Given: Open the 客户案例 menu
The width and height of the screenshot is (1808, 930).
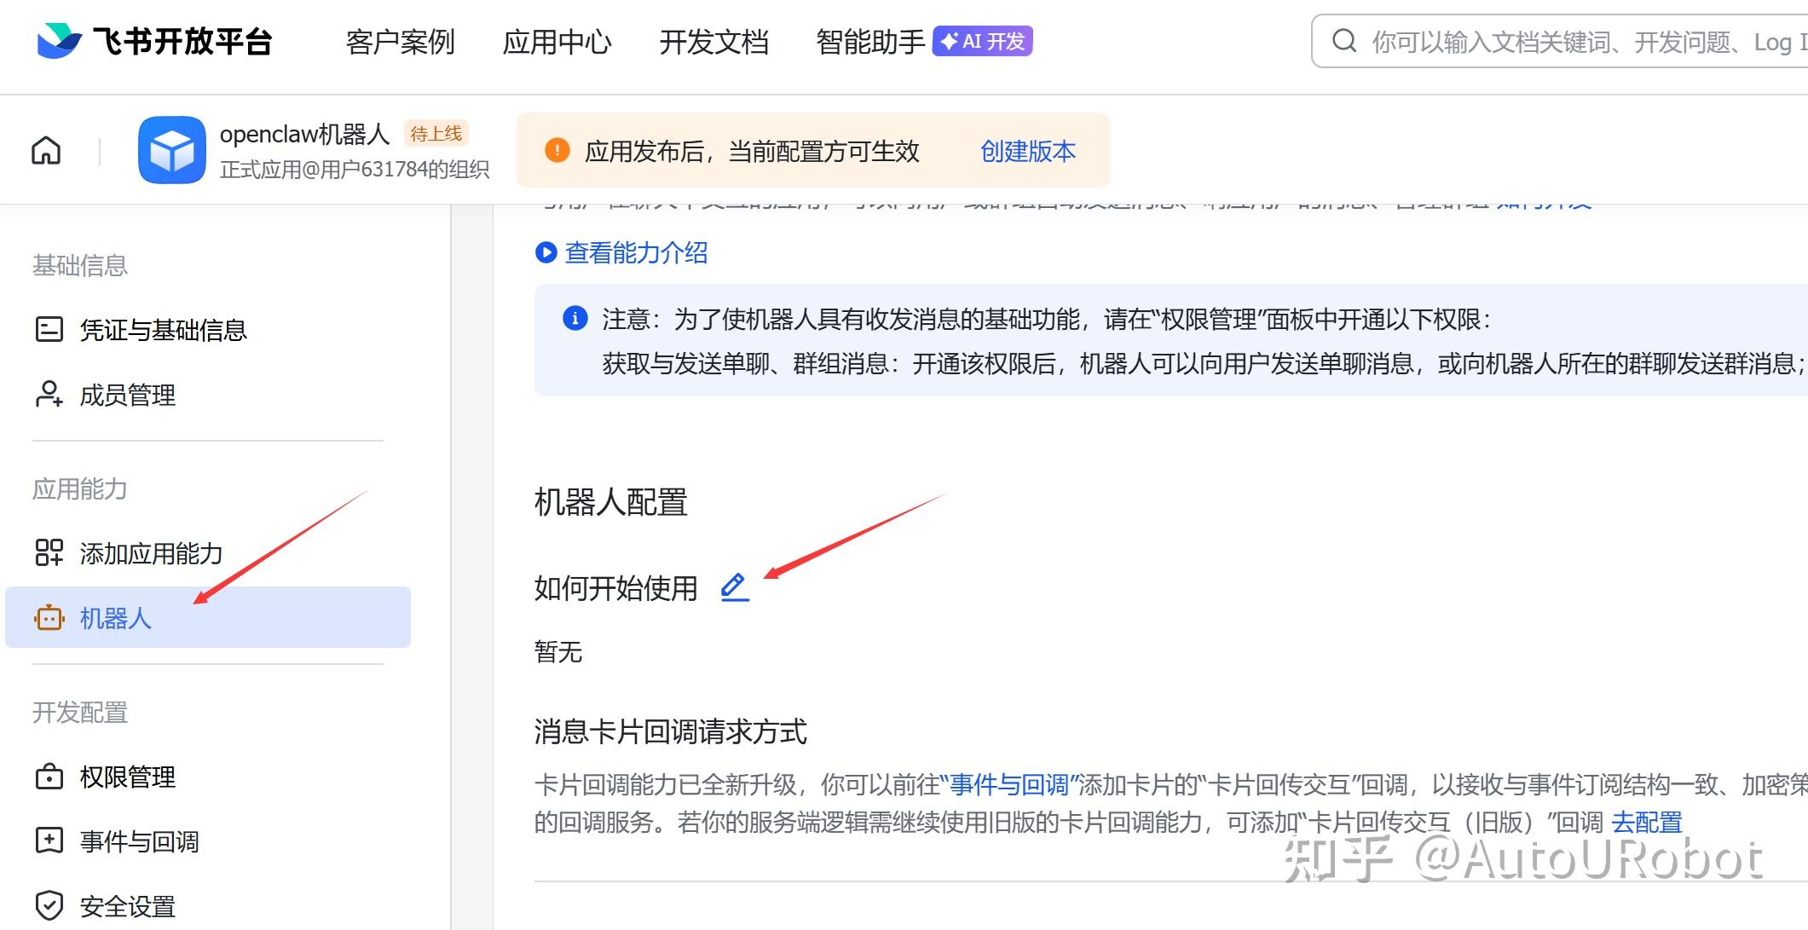Looking at the screenshot, I should point(400,42).
